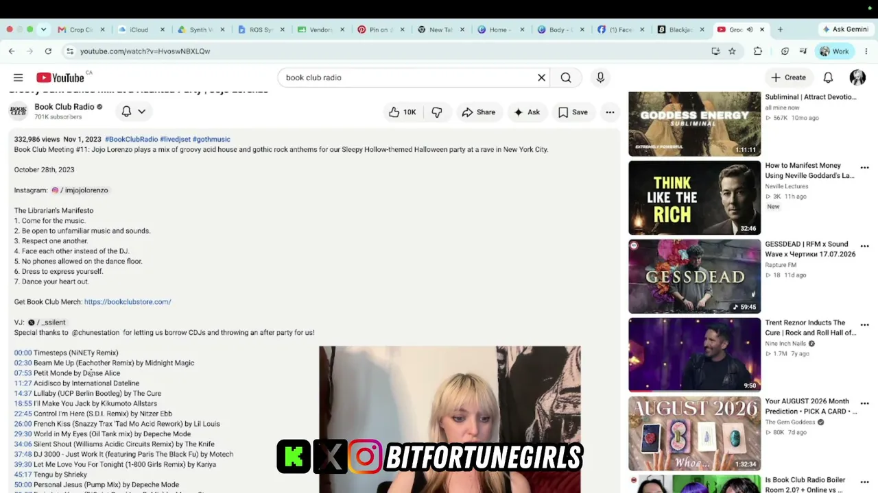Open the Goddess Energy Subliminal thumbnail
This screenshot has width=878, height=493.
click(694, 124)
